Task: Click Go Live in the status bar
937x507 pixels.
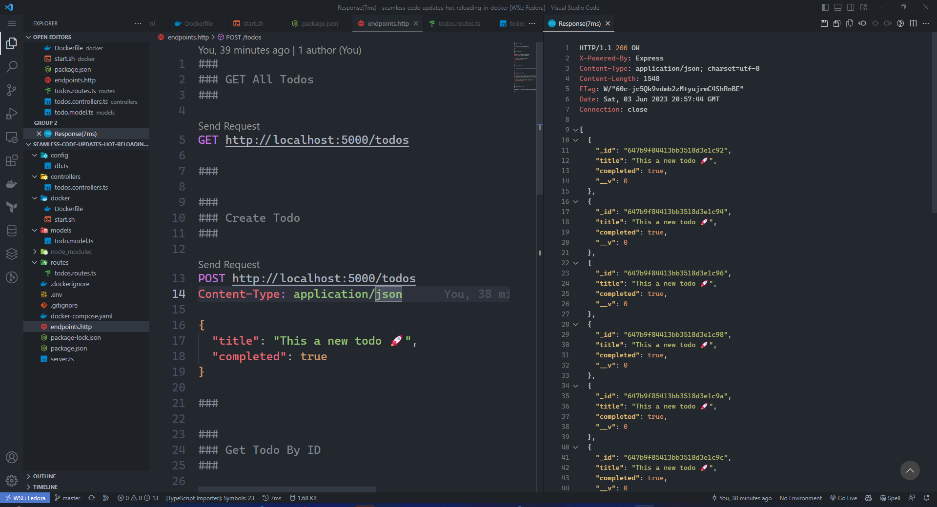Action: point(844,498)
